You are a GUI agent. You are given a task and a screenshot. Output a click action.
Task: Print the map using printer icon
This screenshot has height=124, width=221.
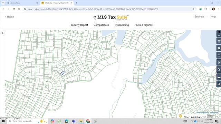click(x=219, y=84)
